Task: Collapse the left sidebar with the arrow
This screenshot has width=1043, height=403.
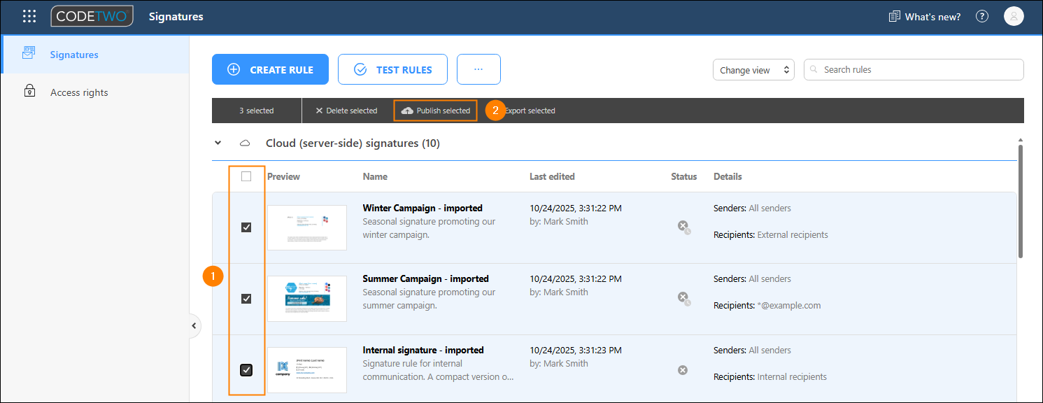Action: tap(194, 325)
